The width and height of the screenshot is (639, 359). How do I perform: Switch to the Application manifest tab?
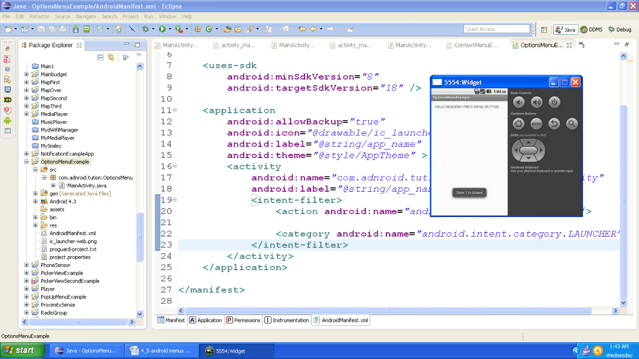(206, 321)
